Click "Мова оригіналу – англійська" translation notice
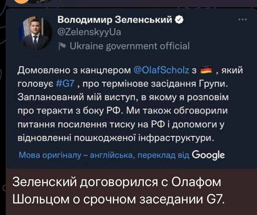Image resolution: width=257 pixels, height=215 pixels. pos(76,156)
